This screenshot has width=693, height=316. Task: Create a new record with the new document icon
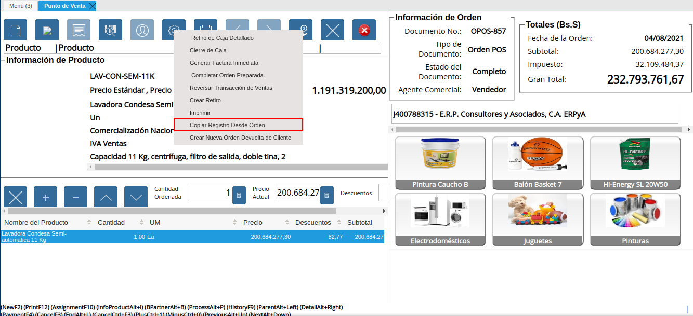click(15, 30)
